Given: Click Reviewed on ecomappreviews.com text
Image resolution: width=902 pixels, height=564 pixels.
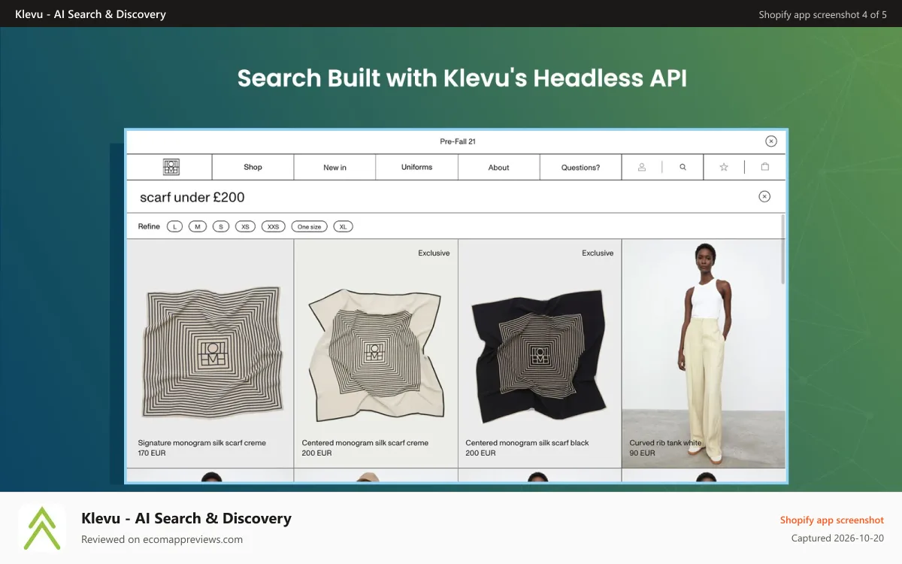Looking at the screenshot, I should [162, 539].
